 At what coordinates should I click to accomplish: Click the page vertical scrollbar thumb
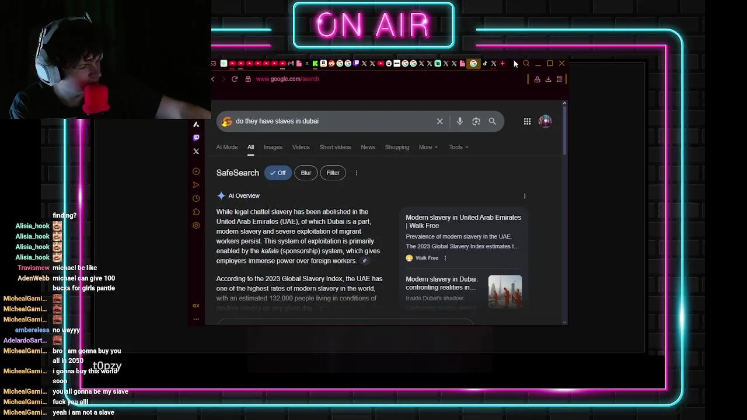click(x=564, y=131)
